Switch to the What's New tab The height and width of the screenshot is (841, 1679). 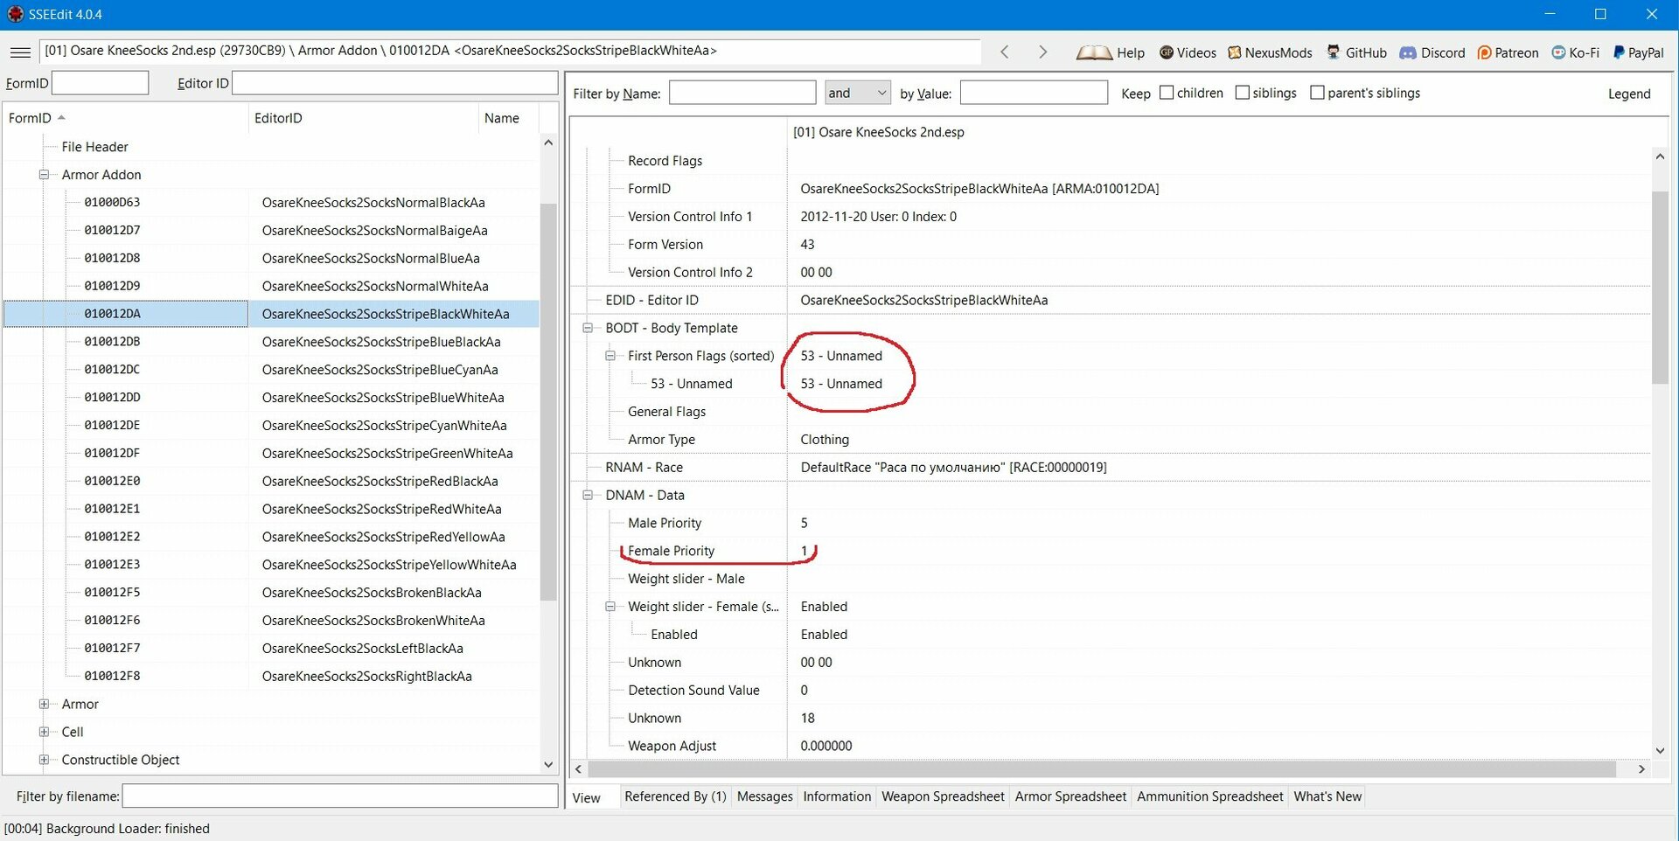pos(1327,796)
